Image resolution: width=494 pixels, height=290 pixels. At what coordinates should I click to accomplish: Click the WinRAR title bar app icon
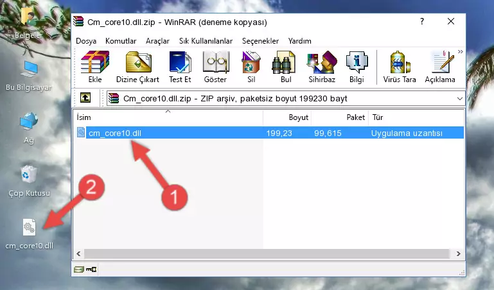(x=78, y=22)
